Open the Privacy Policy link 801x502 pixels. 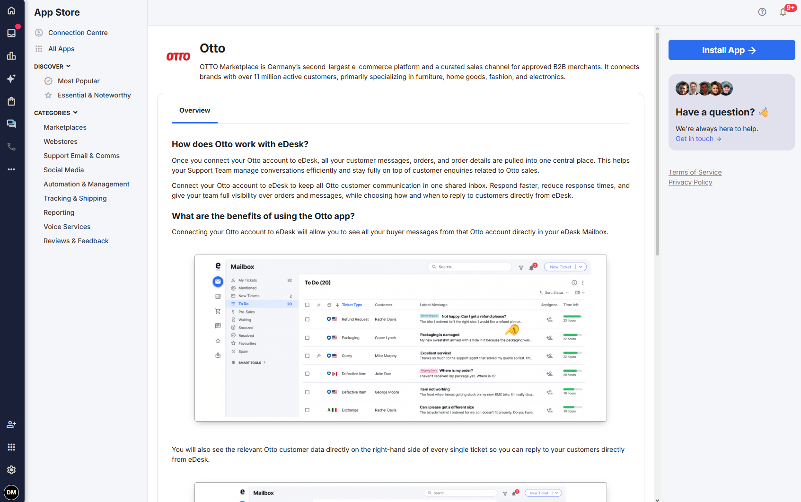point(690,182)
